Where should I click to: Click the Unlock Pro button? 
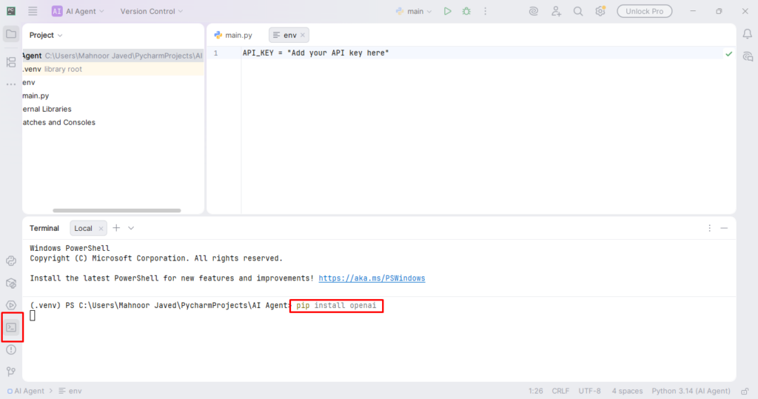tap(645, 11)
